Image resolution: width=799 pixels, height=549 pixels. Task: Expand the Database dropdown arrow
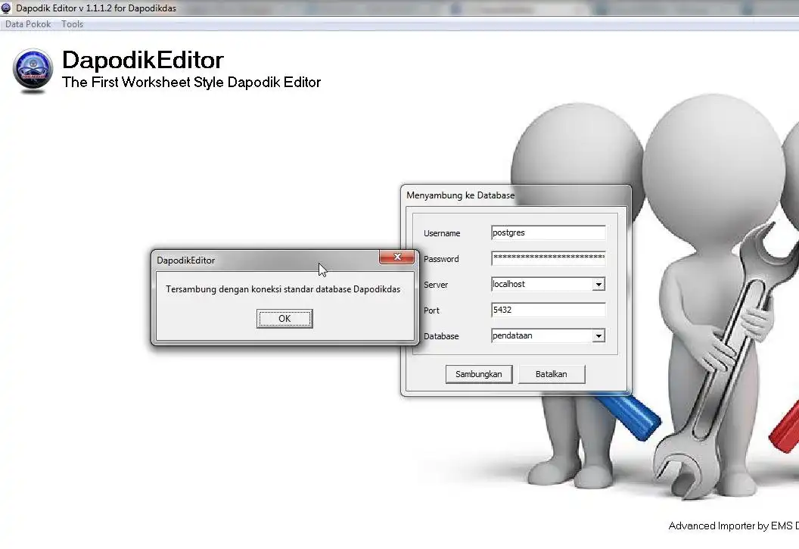598,336
